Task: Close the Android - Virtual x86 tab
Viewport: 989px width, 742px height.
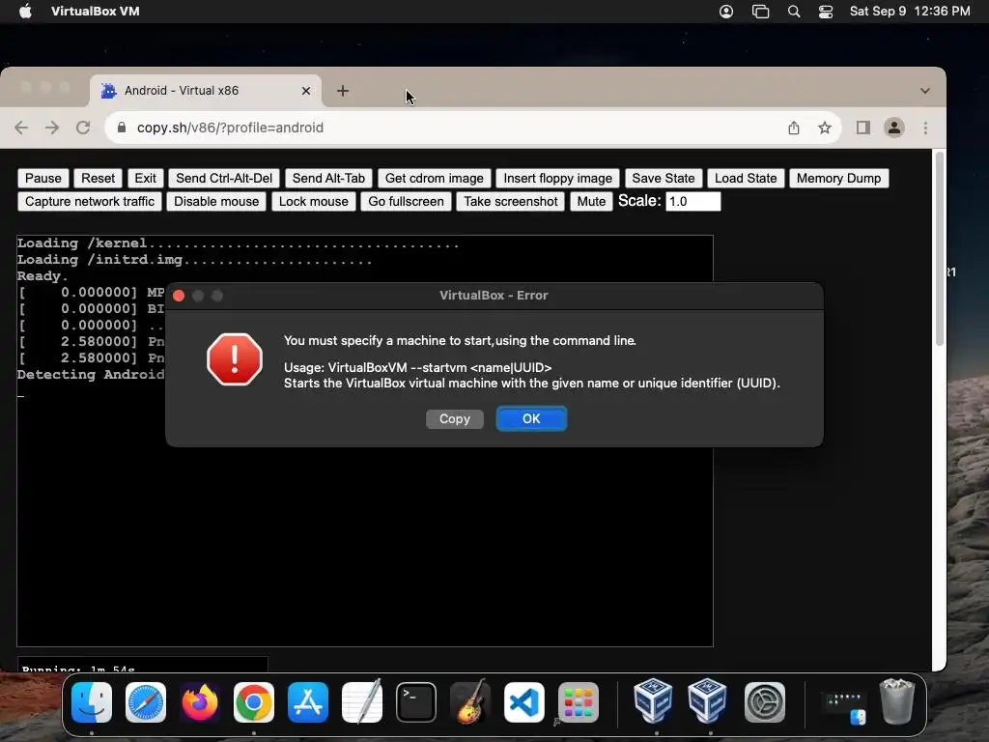Action: coord(306,91)
